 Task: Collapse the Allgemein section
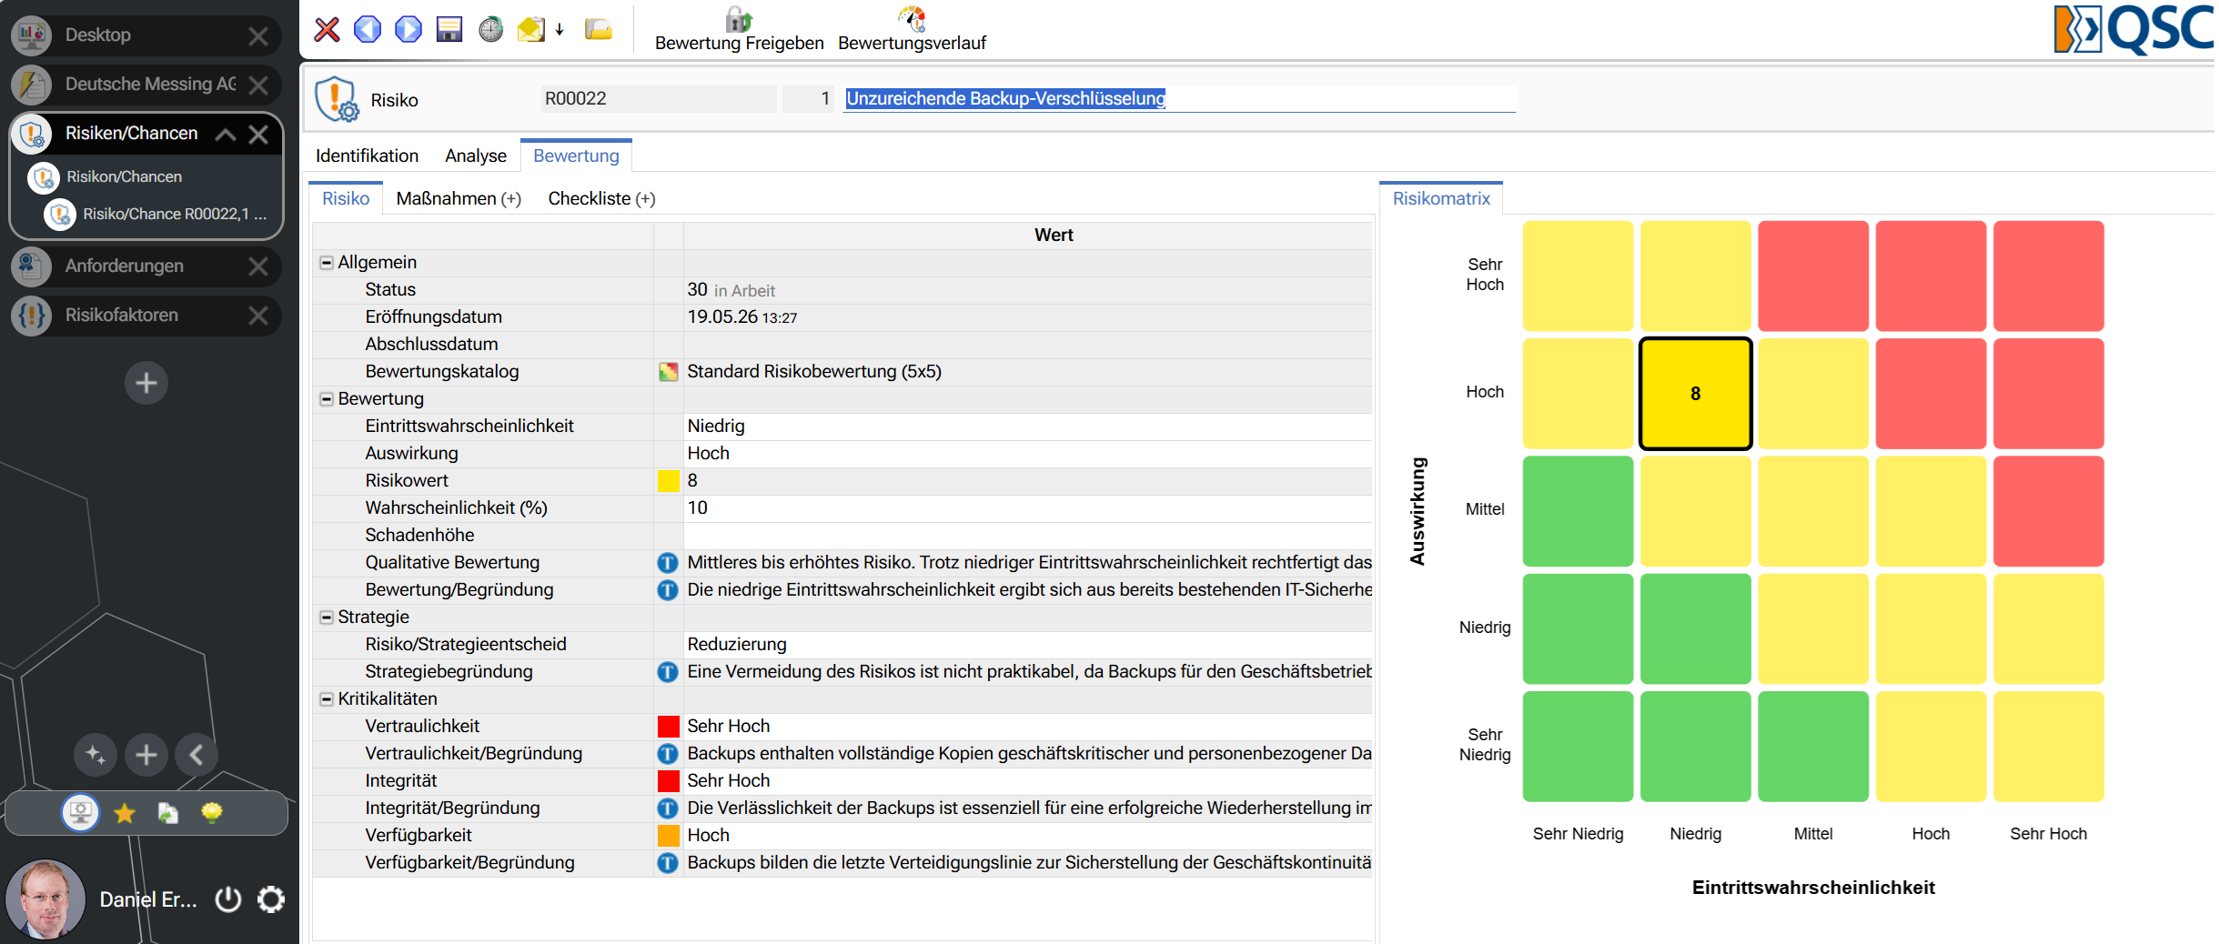tap(326, 263)
